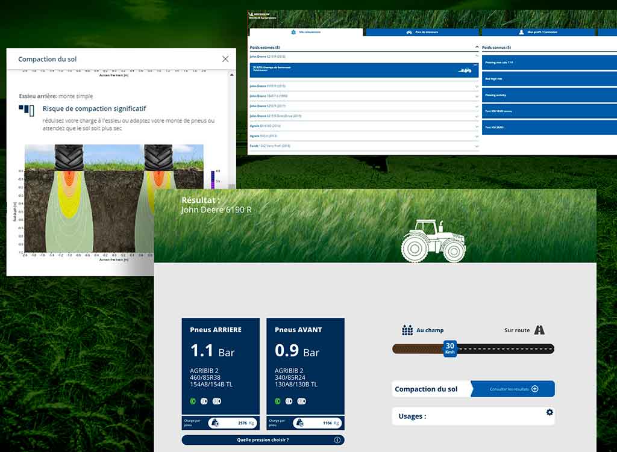Click the Au champ label
The width and height of the screenshot is (617, 452).
430,330
